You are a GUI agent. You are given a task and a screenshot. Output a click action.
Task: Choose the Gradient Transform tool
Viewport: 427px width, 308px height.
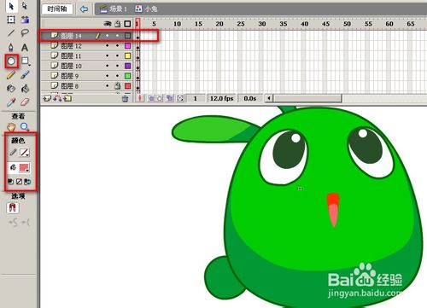[x=25, y=20]
